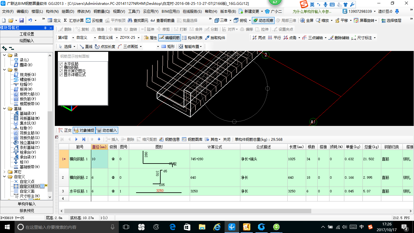Expand the 其它 tree folder
414x233 pixels.
[5, 172]
